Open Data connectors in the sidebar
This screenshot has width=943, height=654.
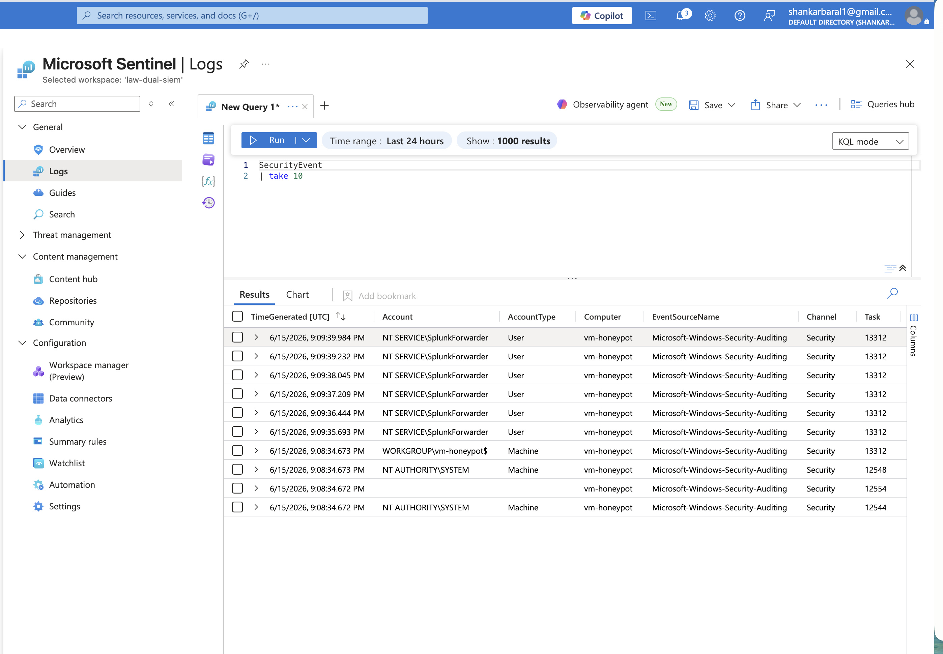click(80, 398)
